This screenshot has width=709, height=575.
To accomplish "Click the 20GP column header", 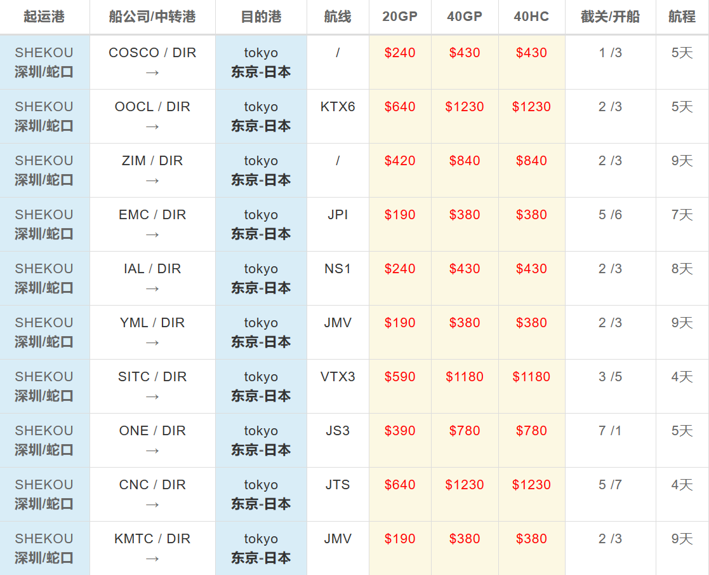I will pyautogui.click(x=400, y=17).
